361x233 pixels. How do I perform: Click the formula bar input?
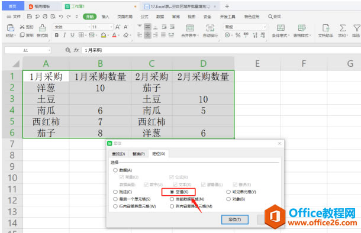(x=221, y=50)
